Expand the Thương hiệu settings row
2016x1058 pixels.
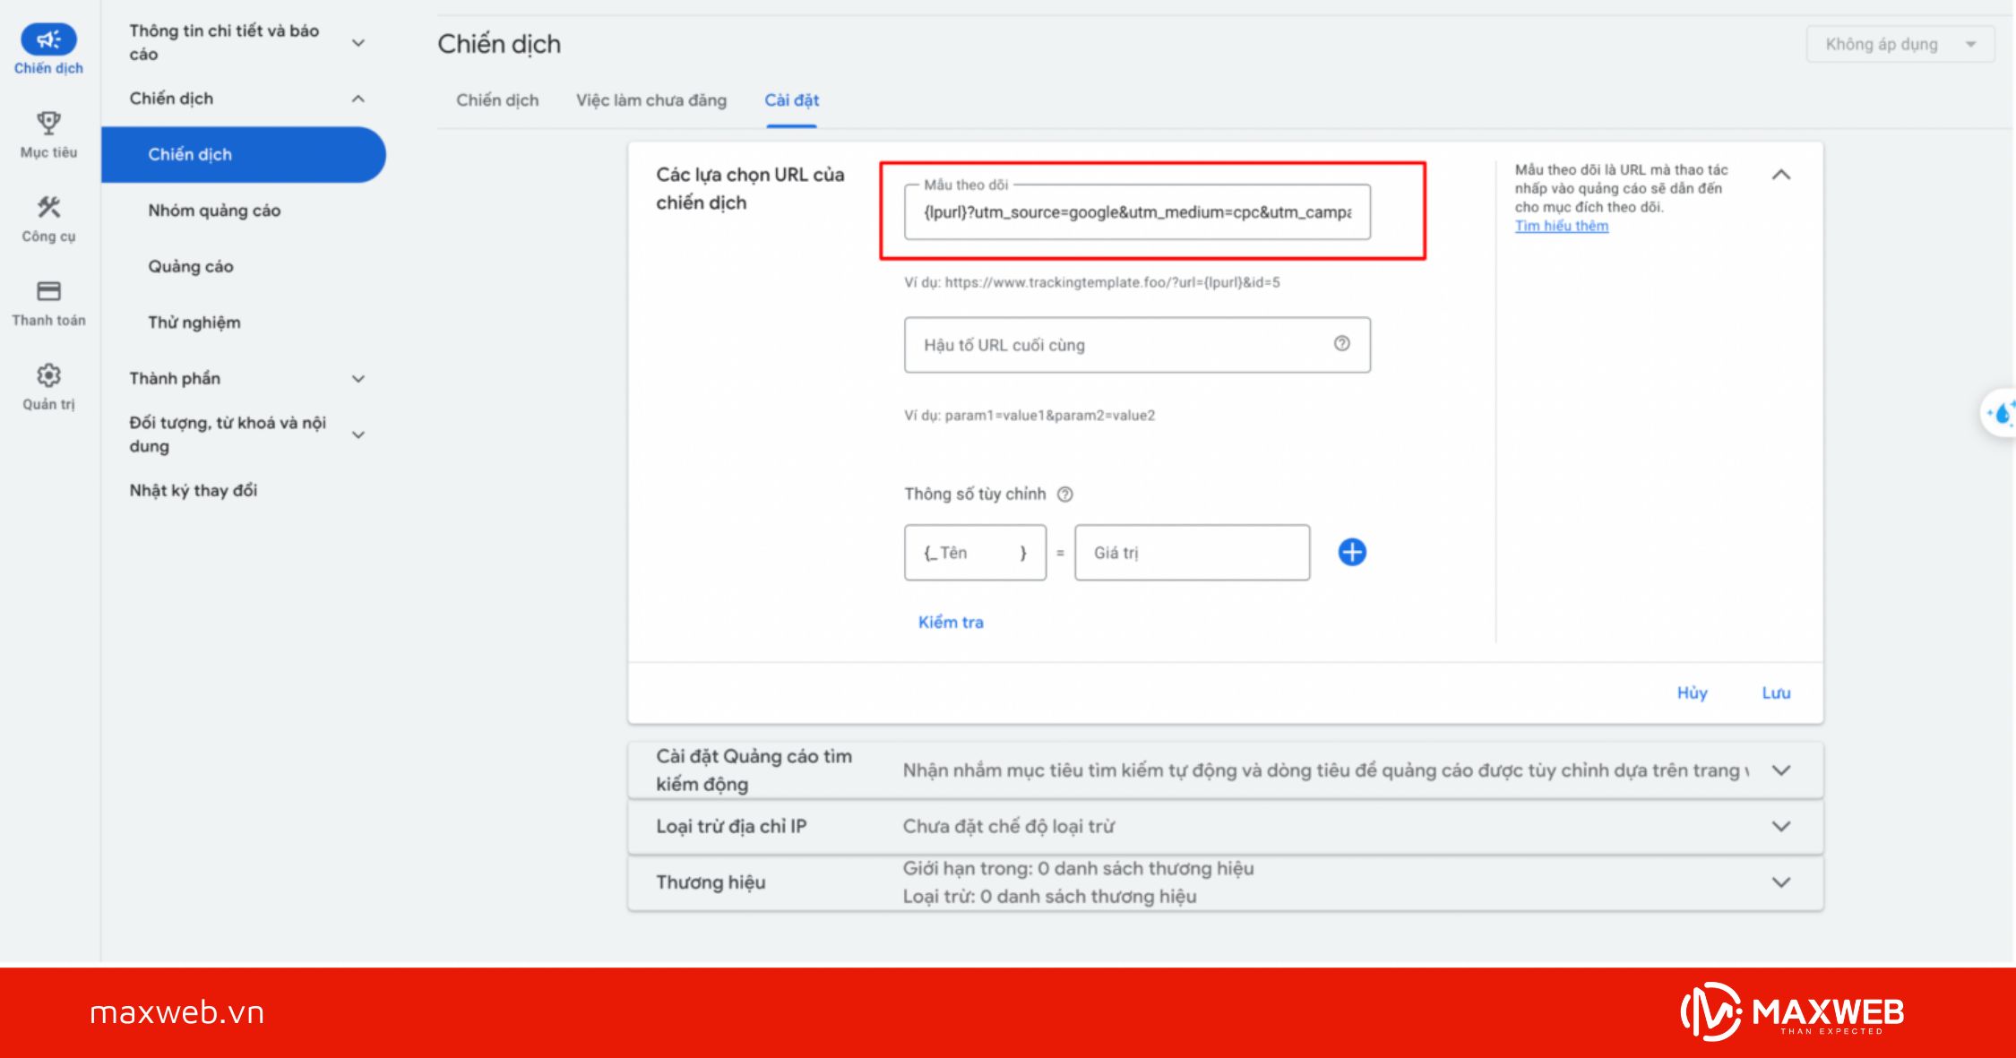1781,882
